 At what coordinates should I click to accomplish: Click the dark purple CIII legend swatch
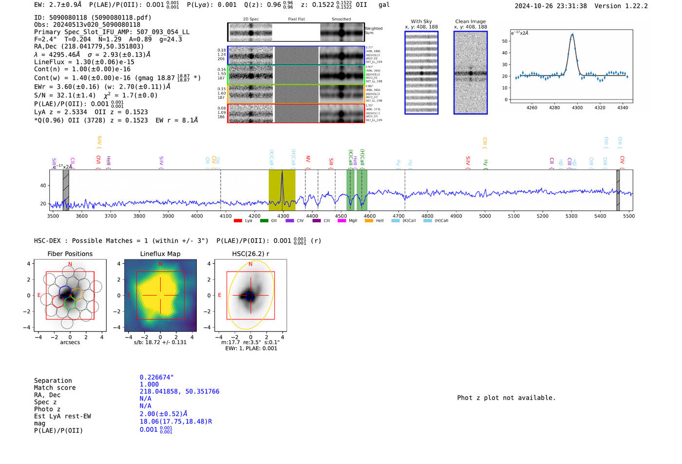(317, 221)
